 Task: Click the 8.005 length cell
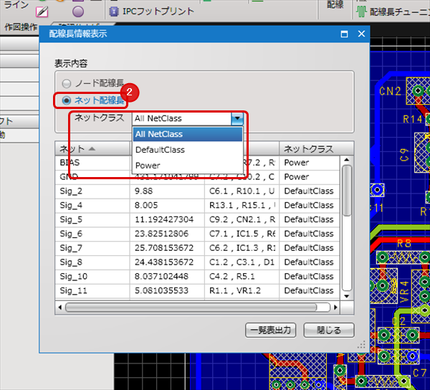(x=167, y=206)
